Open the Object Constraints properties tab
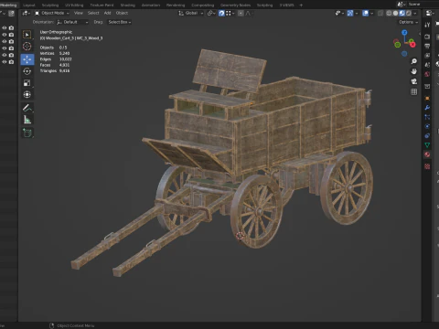 point(427,136)
